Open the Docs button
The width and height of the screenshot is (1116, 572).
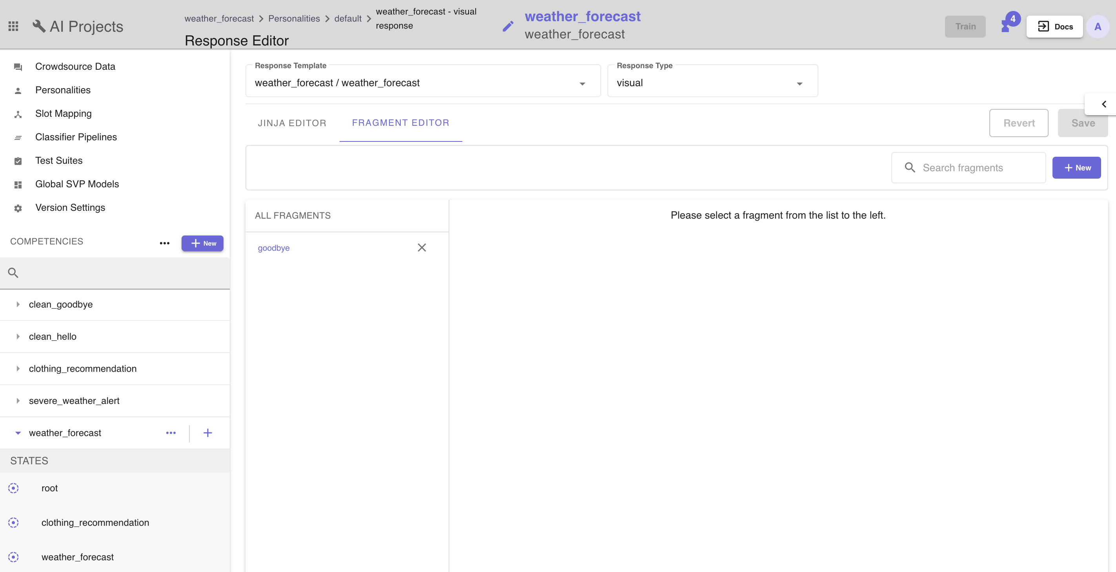(1054, 26)
